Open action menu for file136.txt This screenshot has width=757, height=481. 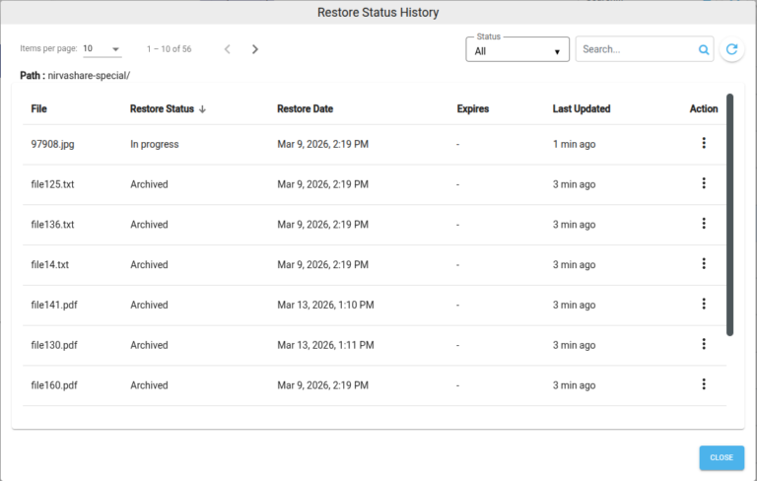(x=704, y=224)
